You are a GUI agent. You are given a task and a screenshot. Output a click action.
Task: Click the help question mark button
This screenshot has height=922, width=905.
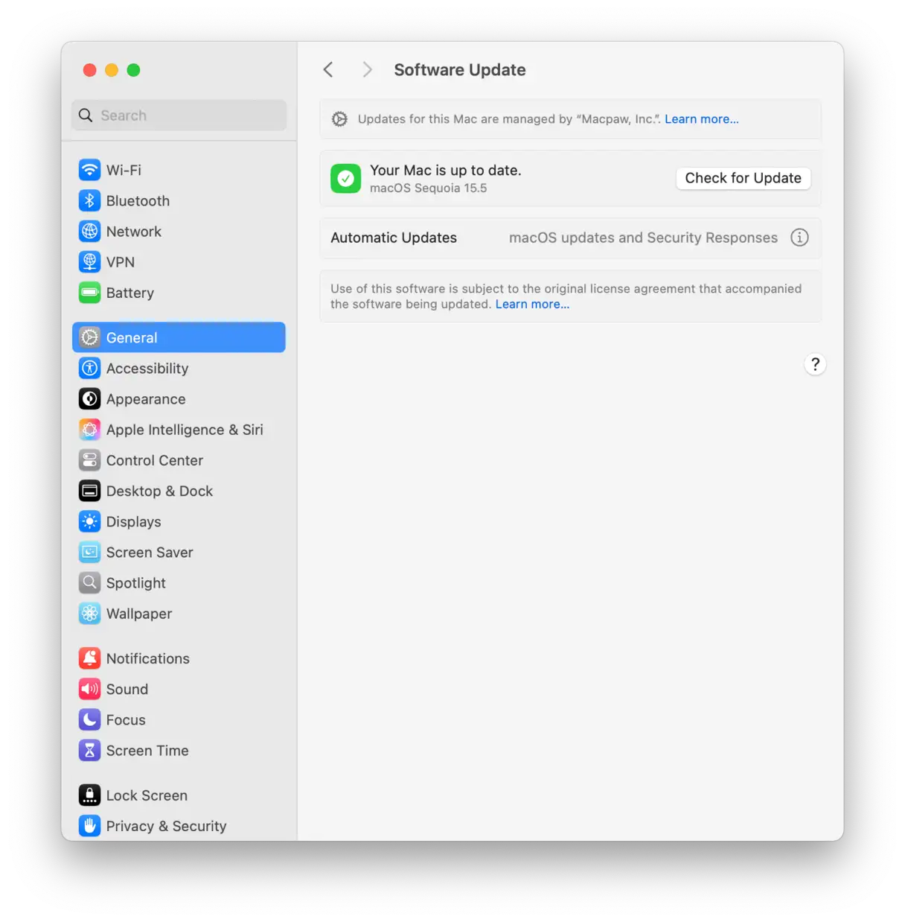click(x=815, y=364)
